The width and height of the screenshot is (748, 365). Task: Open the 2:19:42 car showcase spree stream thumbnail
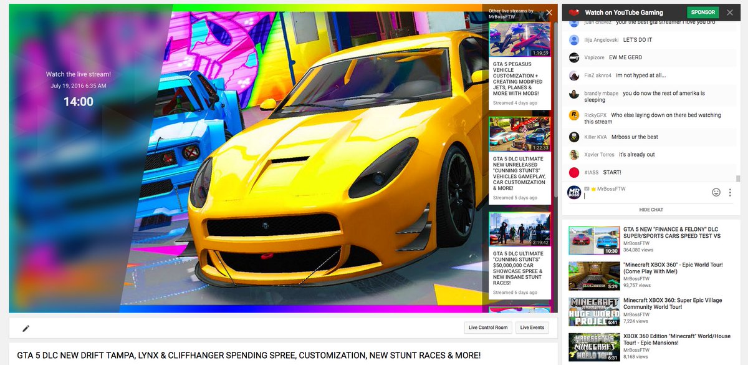(519, 230)
